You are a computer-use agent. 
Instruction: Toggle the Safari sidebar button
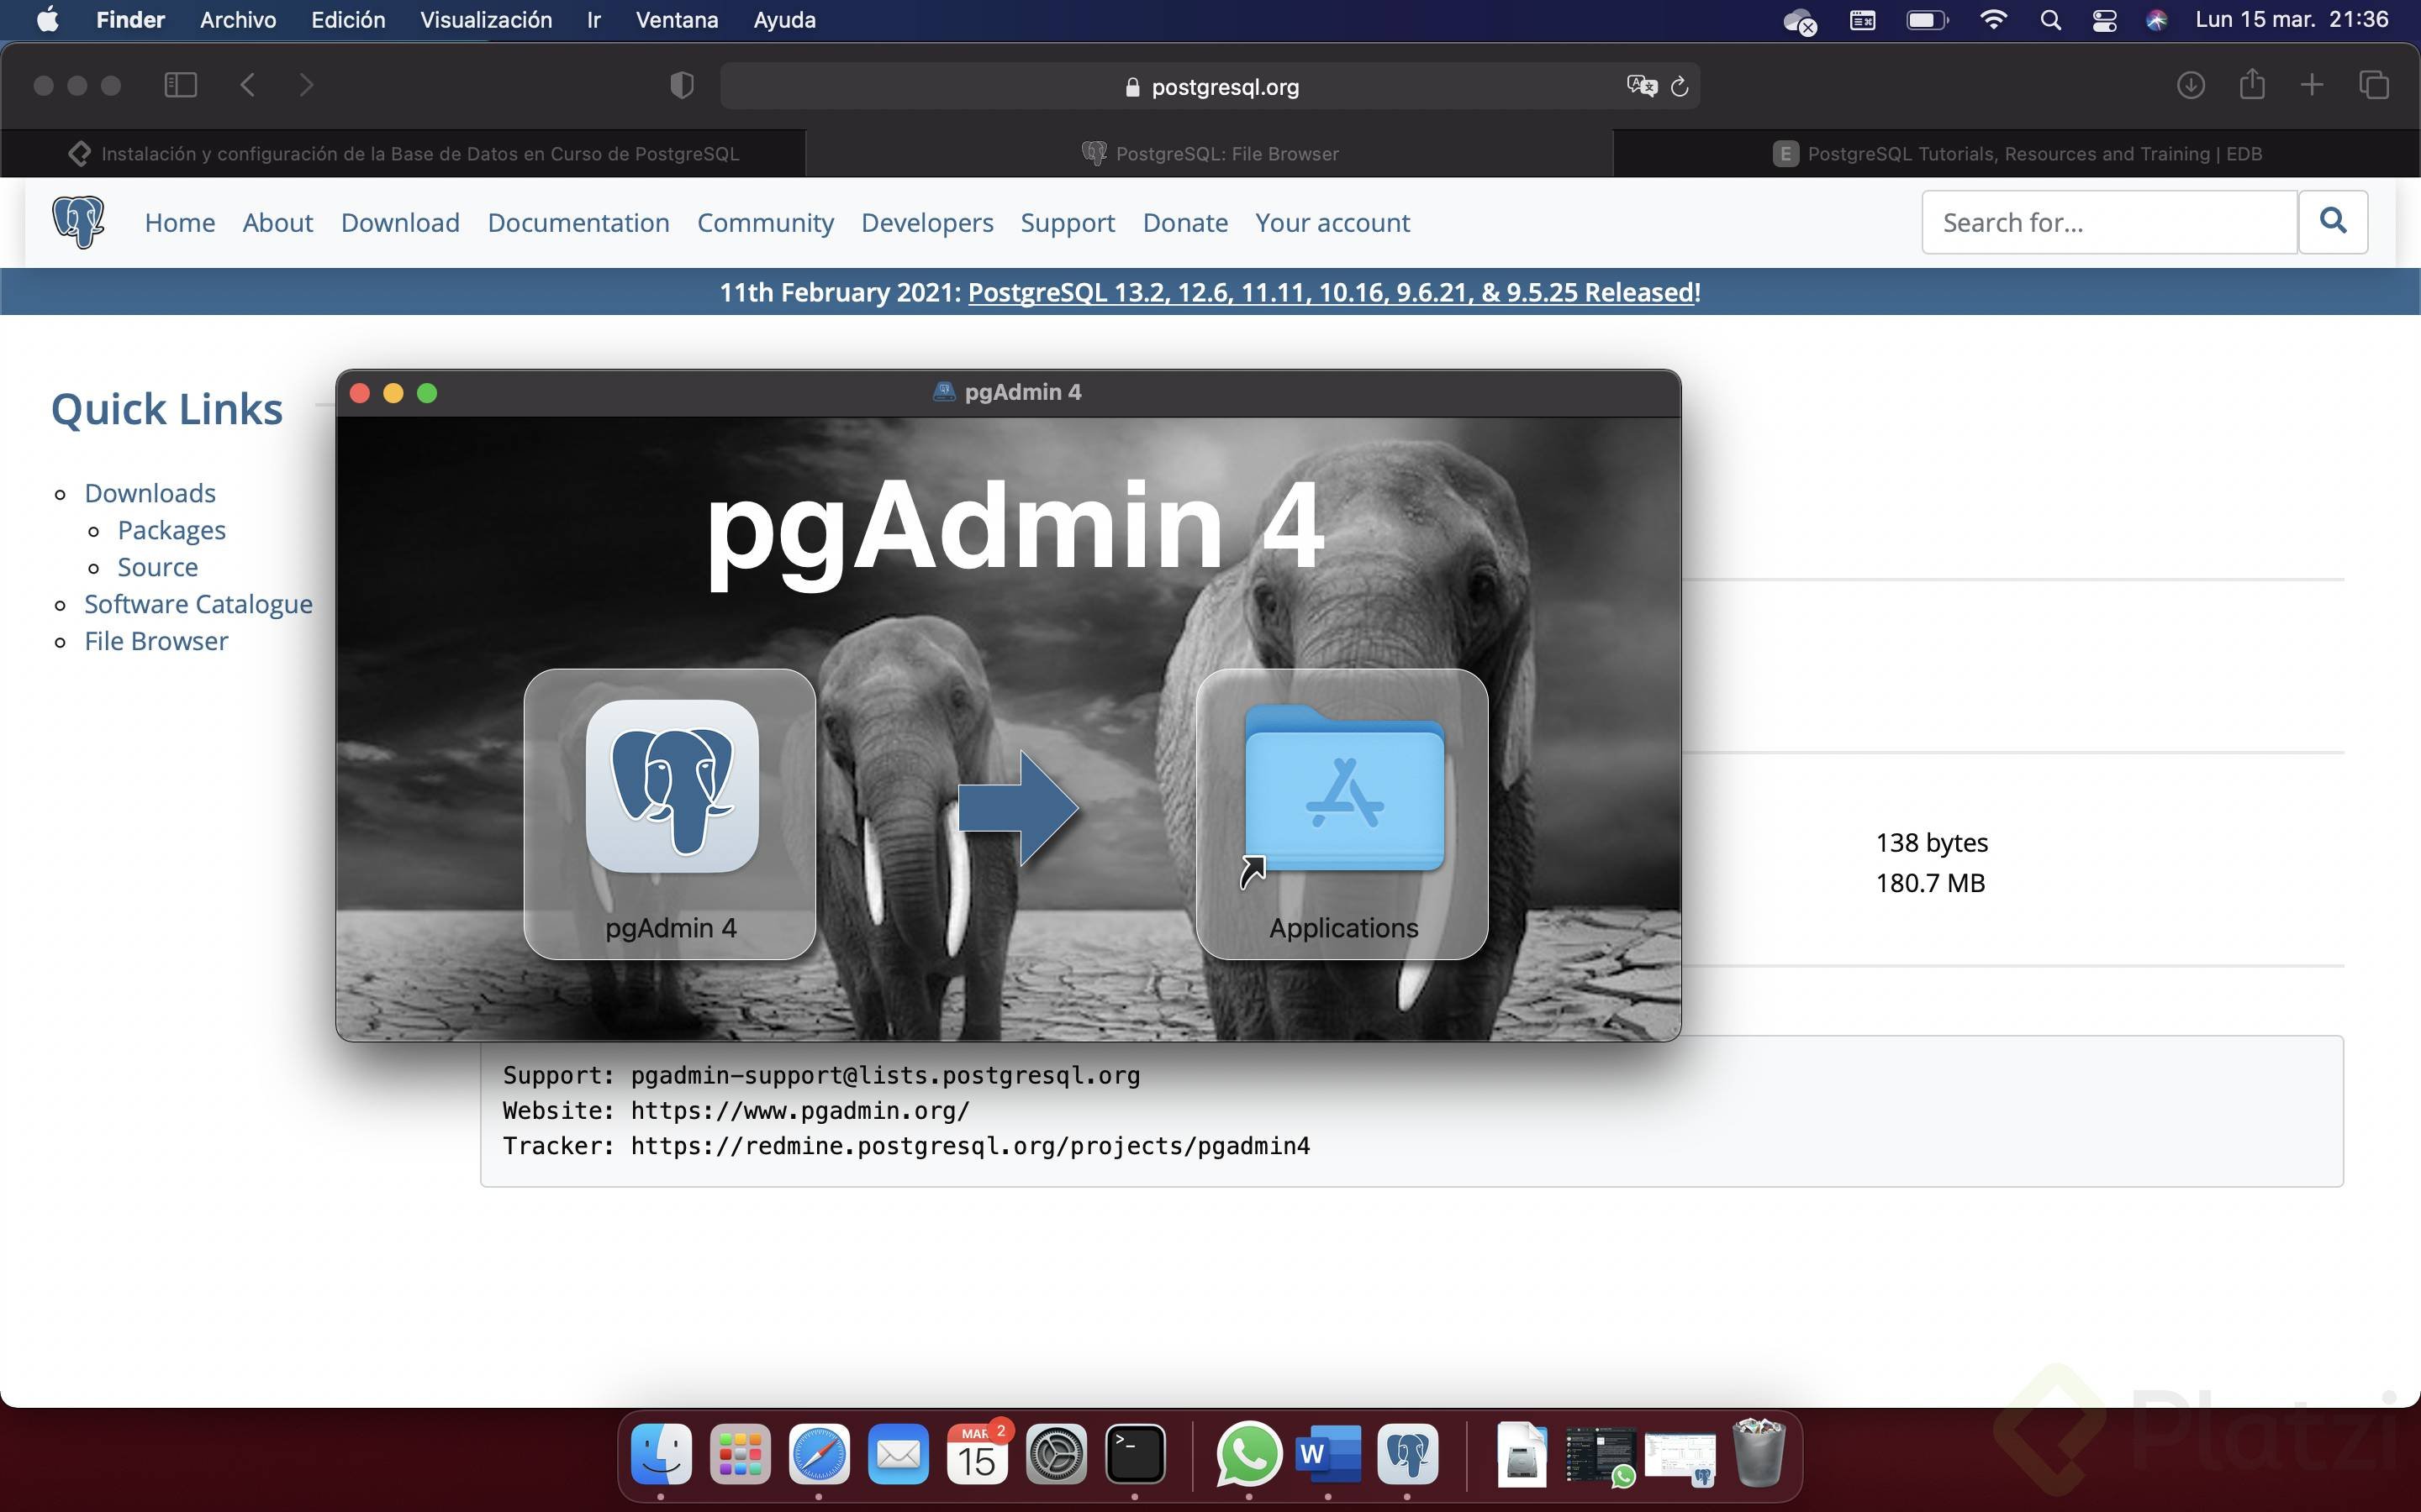pyautogui.click(x=180, y=85)
